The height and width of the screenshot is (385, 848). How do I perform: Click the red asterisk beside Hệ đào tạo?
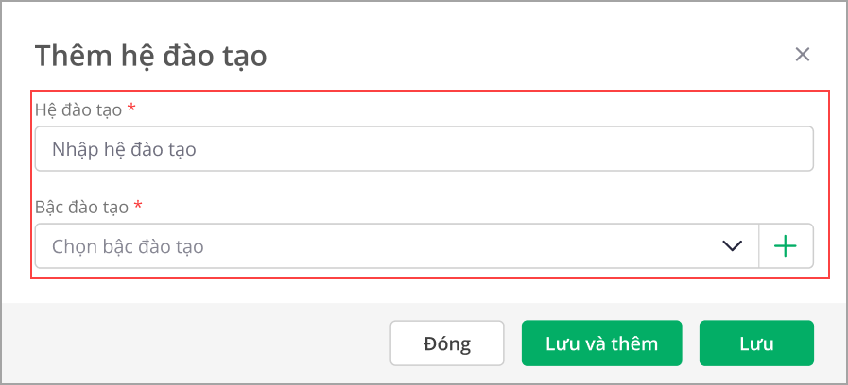pyautogui.click(x=131, y=109)
